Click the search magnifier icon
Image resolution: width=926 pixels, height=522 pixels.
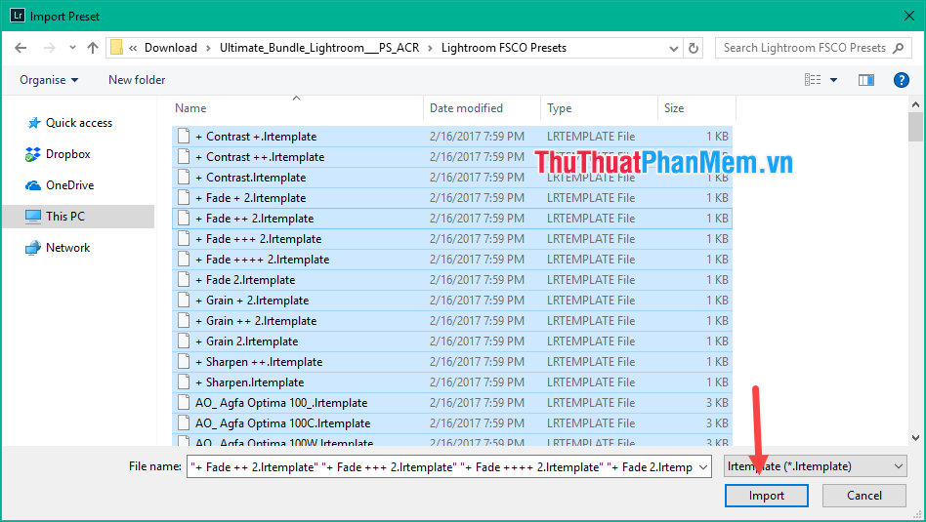point(899,48)
